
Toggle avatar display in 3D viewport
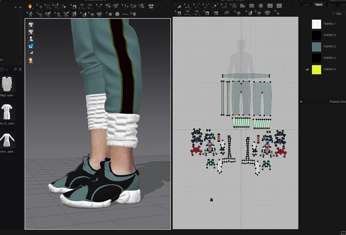(x=31, y=39)
